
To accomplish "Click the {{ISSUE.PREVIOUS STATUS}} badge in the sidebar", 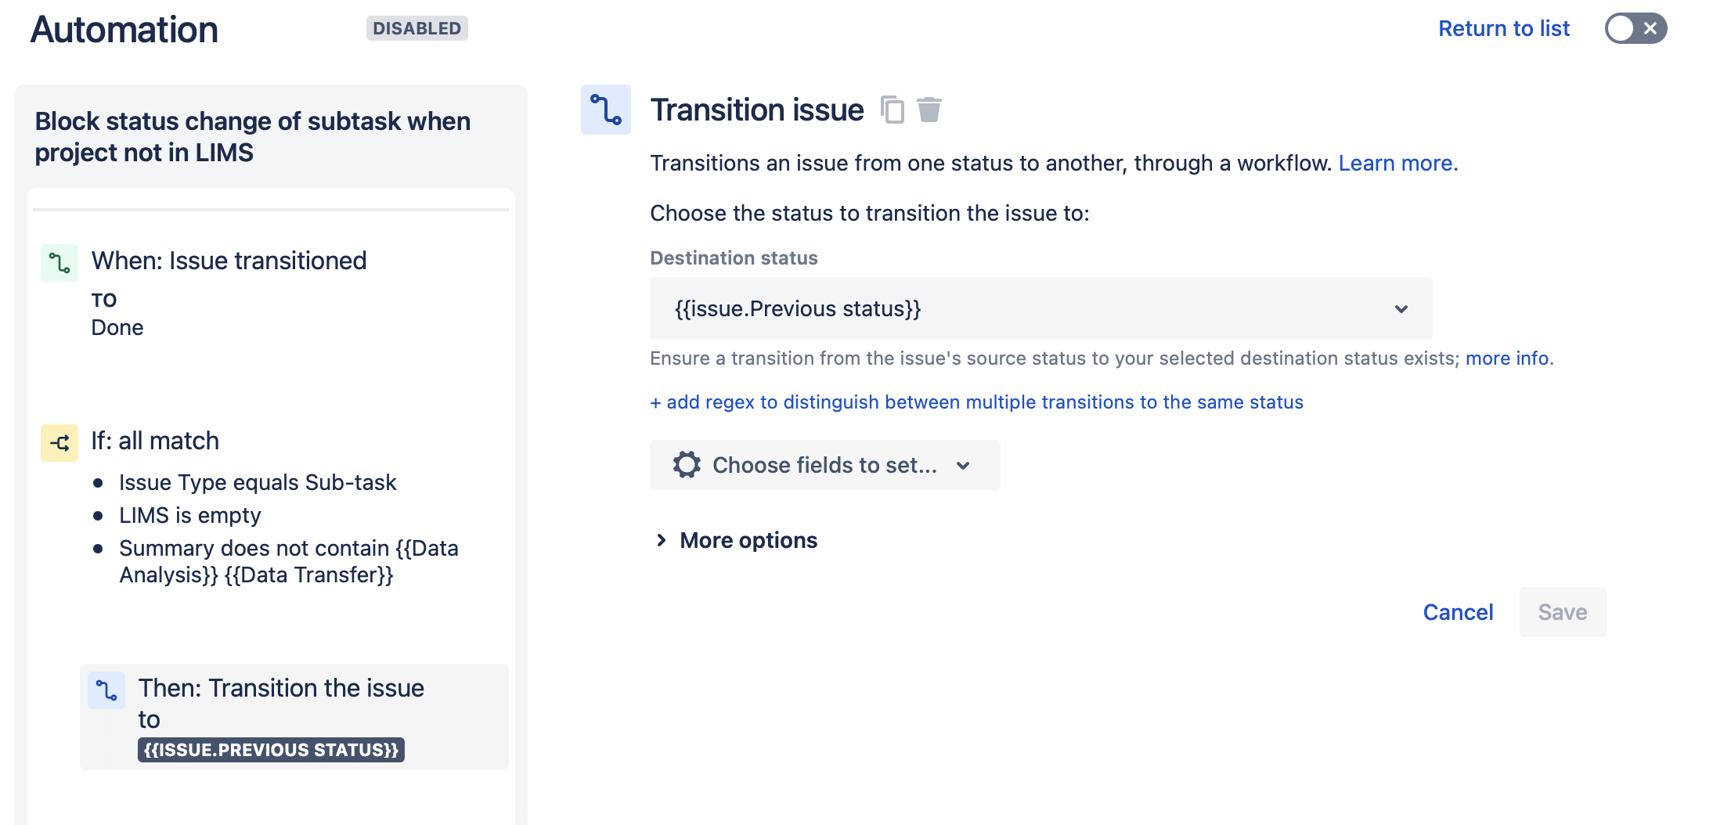I will pos(271,750).
